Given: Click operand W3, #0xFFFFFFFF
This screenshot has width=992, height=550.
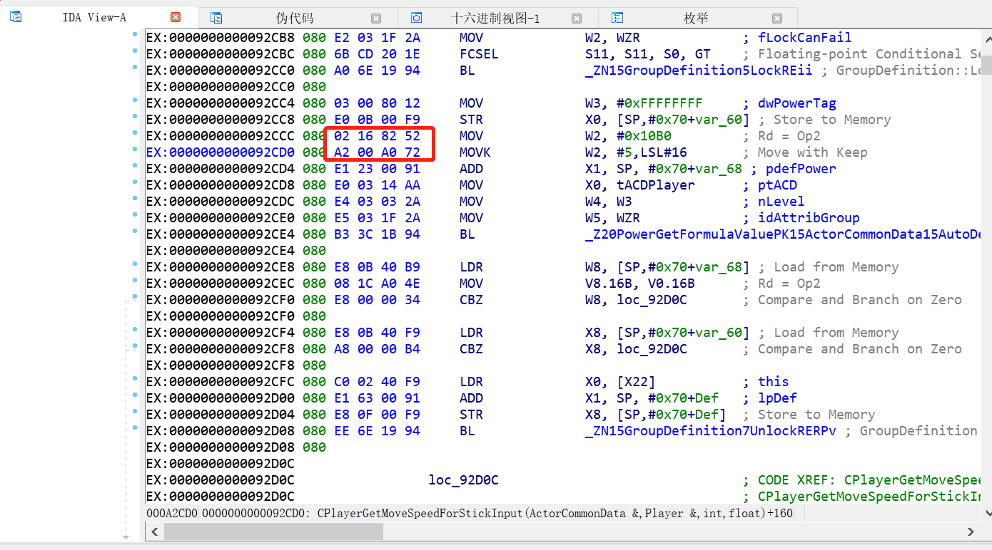Looking at the screenshot, I should [x=644, y=103].
